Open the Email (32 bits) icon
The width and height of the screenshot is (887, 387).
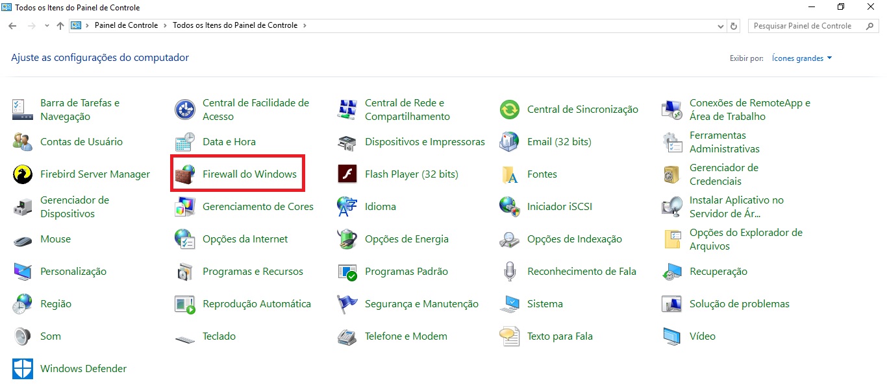(510, 142)
